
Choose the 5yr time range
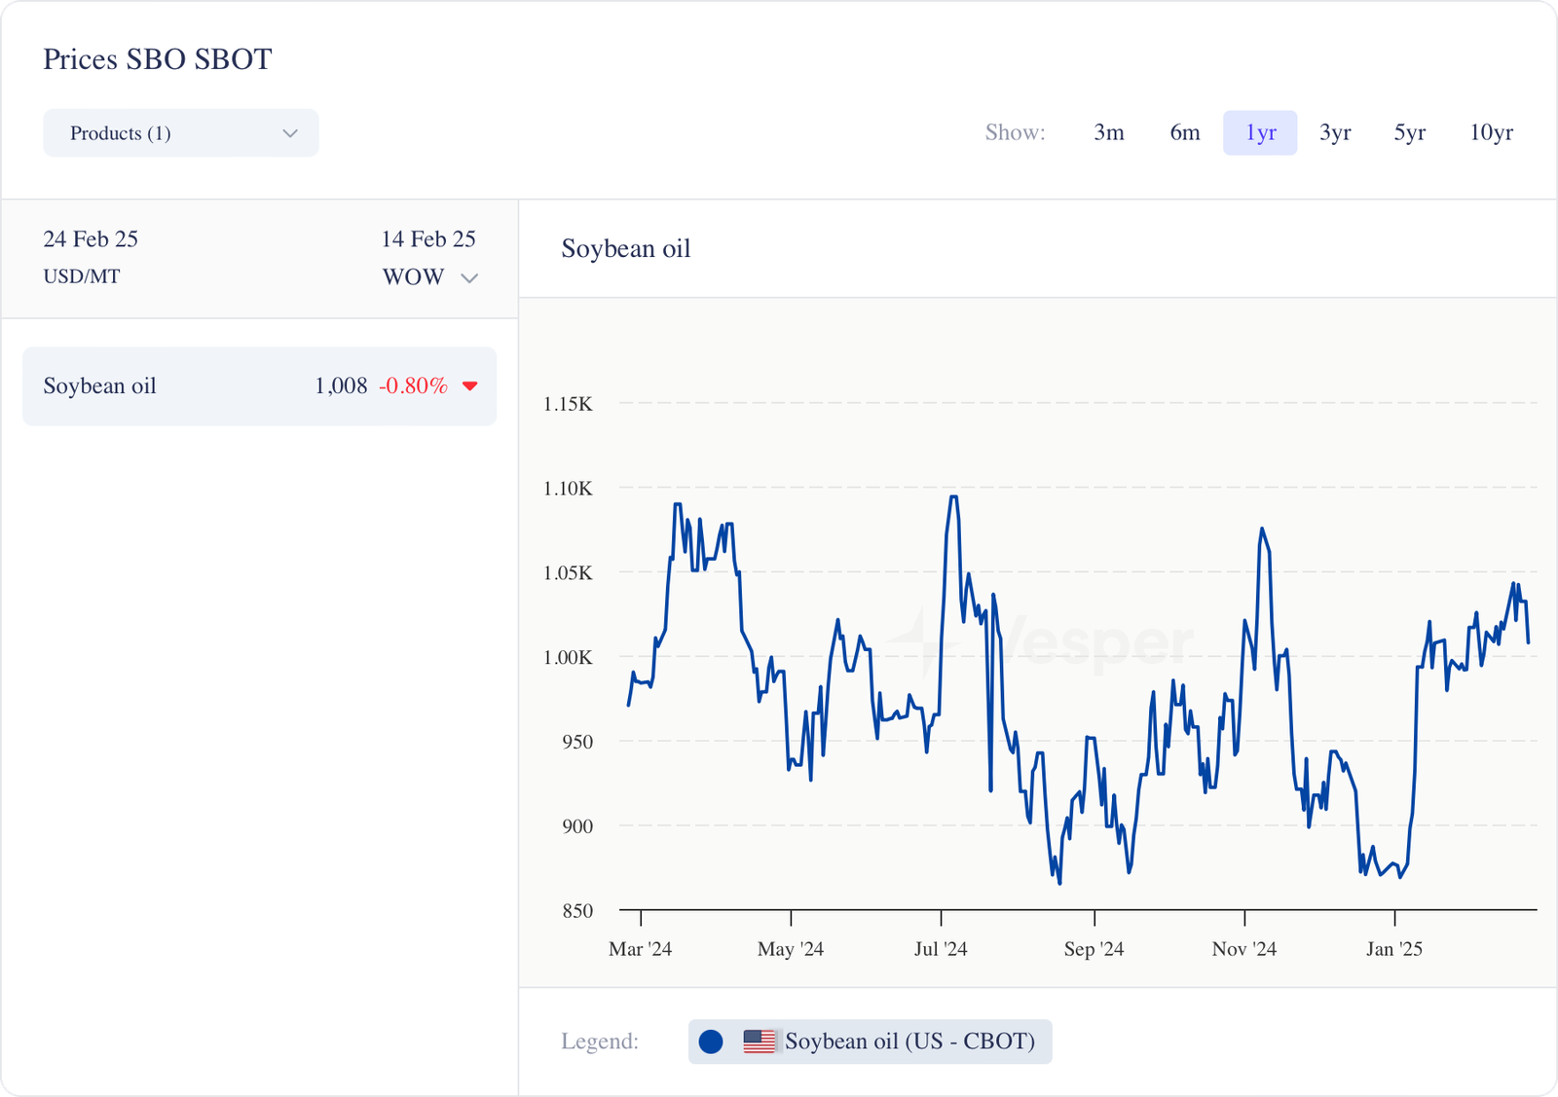[1409, 132]
